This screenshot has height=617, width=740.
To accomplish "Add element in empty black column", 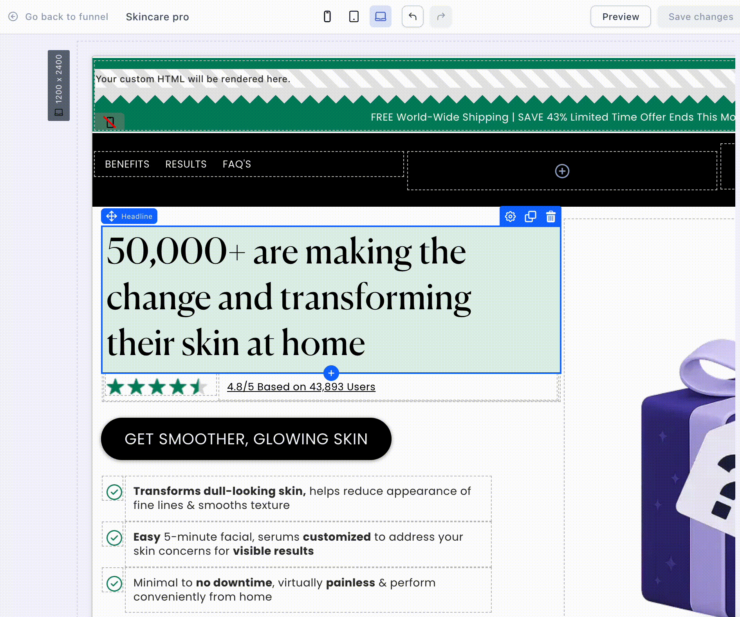I will coord(562,171).
